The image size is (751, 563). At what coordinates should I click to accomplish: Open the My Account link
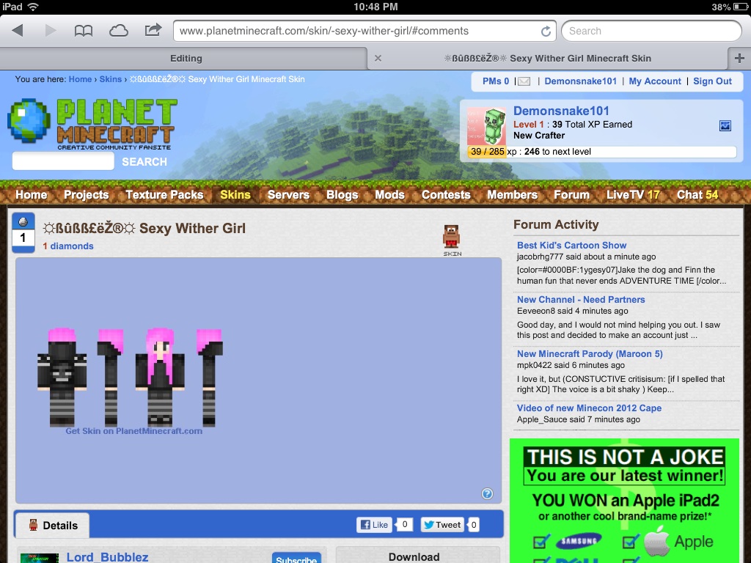pyautogui.click(x=655, y=81)
